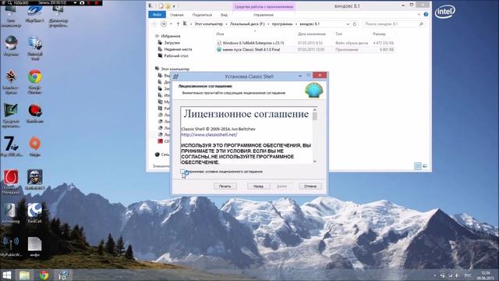Screen dimensions: 499x281
Task: Click the Explorer forward arrow
Action: pos(164,24)
